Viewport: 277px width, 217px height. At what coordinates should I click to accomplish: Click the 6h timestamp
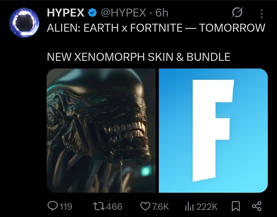[162, 13]
